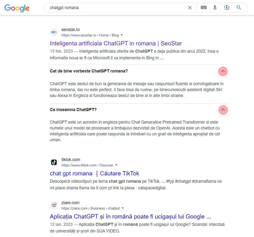Click the Google logo
The image size is (254, 237).
(x=17, y=8)
